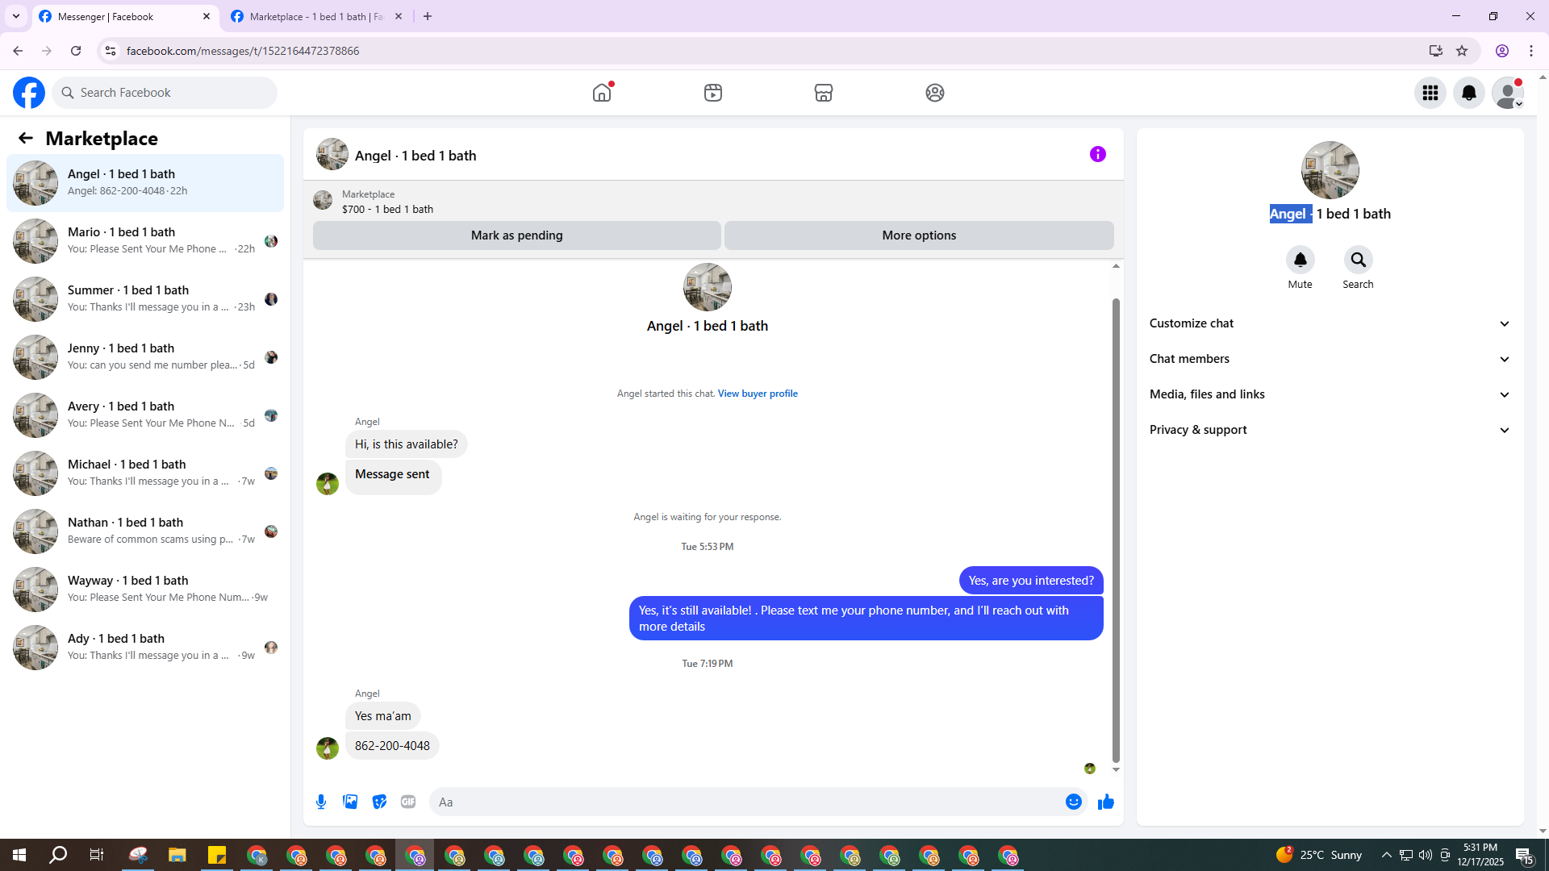Click the chat scrollbar thumb

point(1116,528)
